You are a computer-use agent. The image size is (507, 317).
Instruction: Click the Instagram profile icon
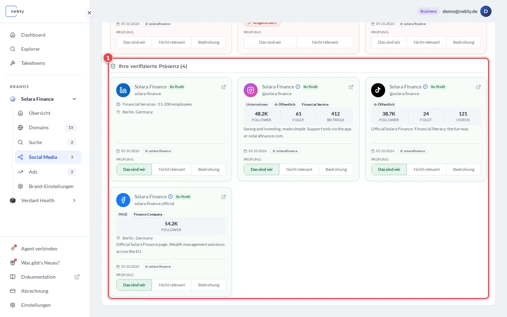(x=251, y=90)
